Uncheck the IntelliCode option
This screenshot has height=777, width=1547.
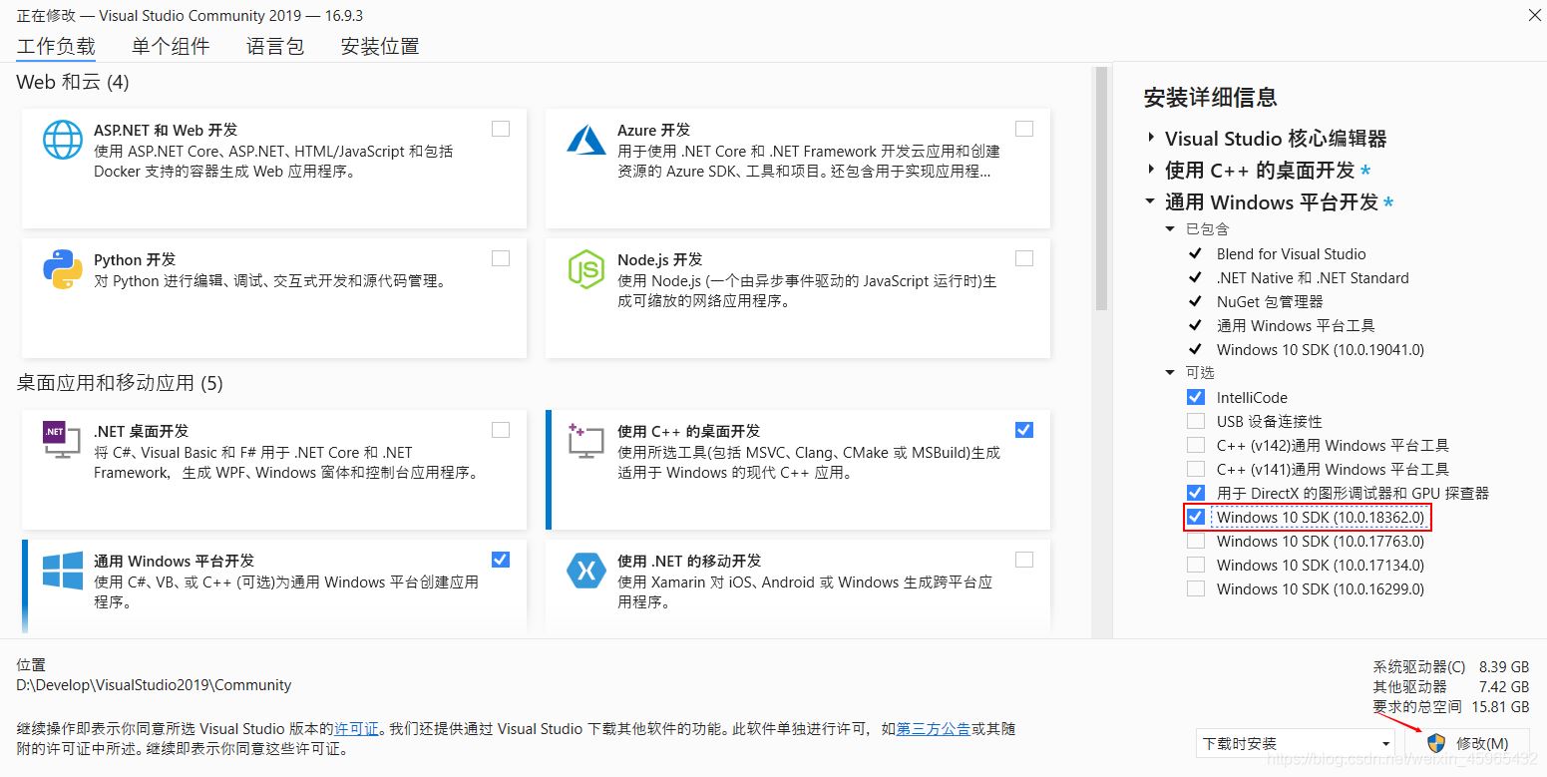click(1195, 397)
